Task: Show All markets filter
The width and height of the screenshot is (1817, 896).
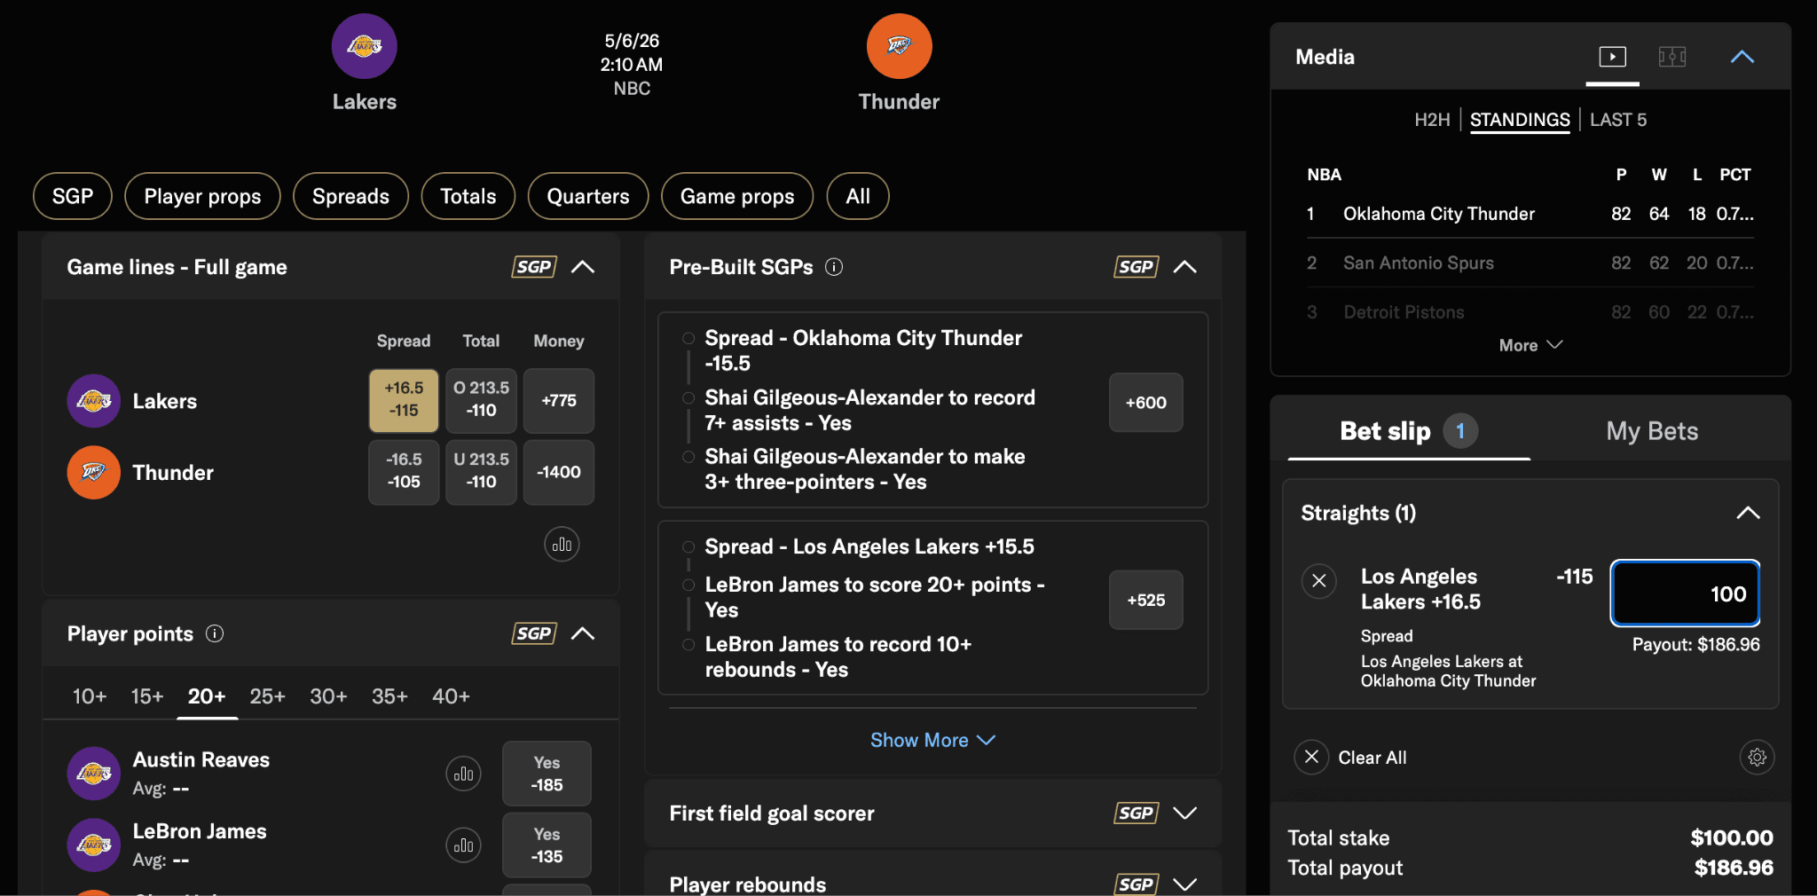Action: point(858,196)
